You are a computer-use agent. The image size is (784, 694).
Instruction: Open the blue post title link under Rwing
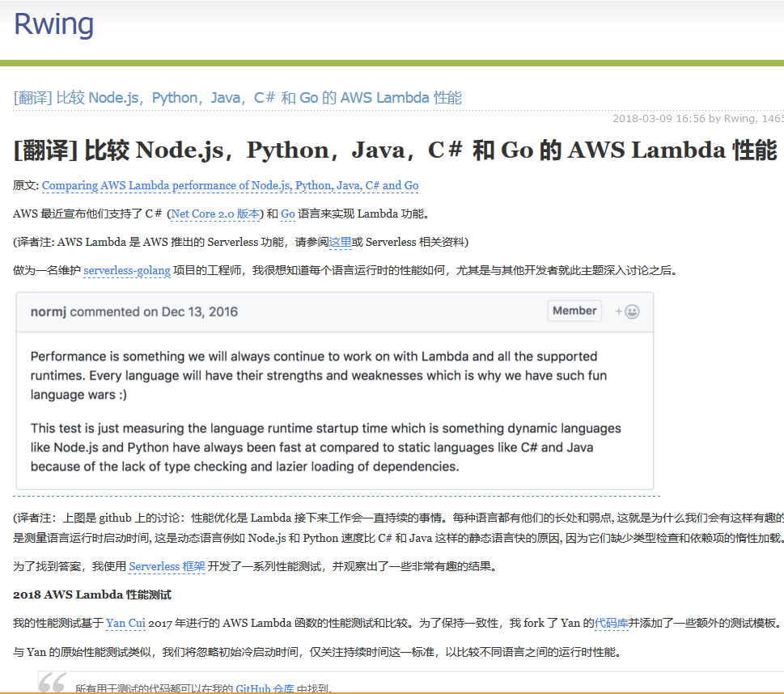(x=238, y=98)
